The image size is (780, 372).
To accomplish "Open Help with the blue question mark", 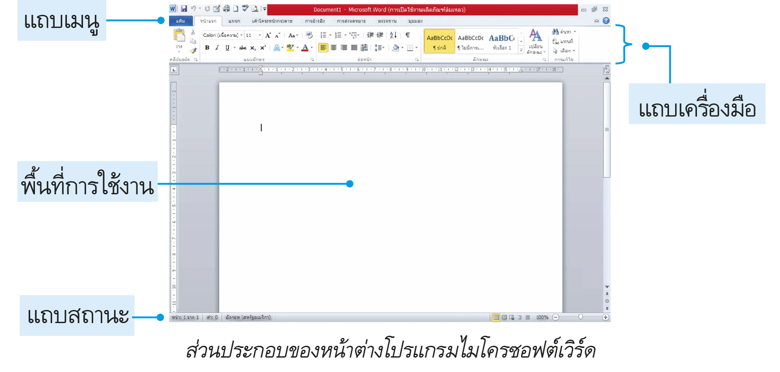I will tap(606, 21).
